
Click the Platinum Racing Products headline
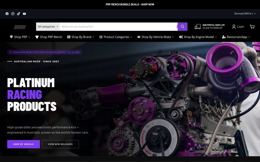point(32,94)
